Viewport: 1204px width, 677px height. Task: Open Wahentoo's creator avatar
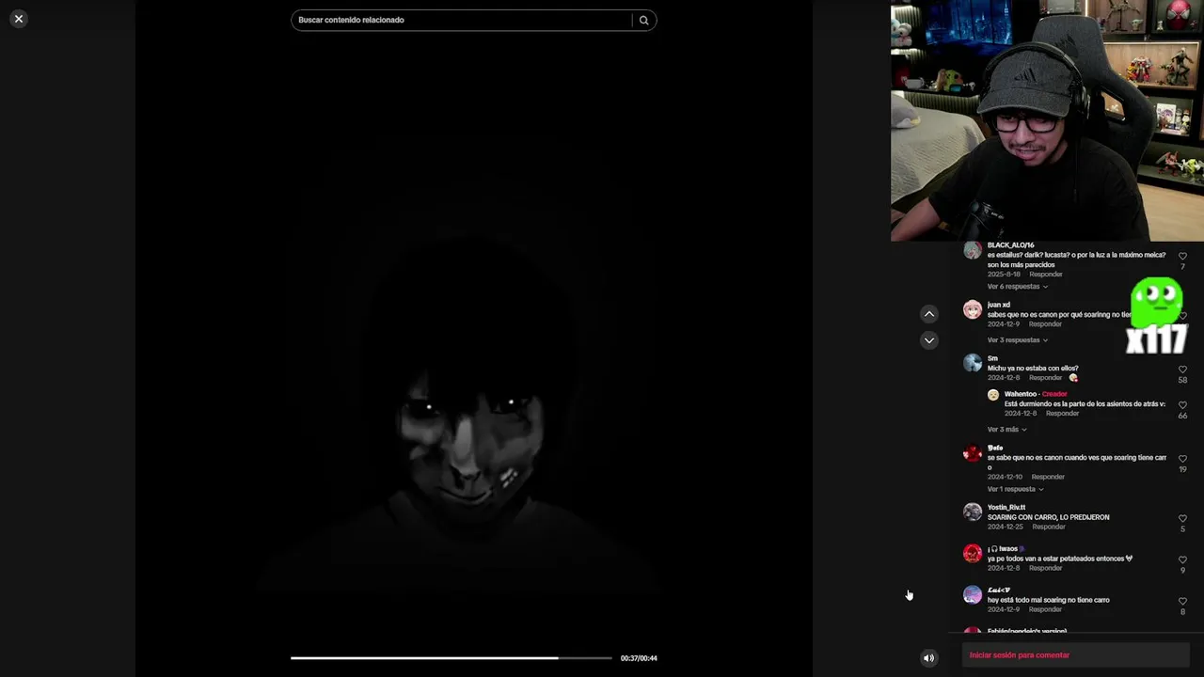992,395
